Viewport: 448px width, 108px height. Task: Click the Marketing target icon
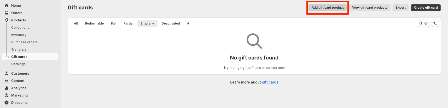[7, 95]
